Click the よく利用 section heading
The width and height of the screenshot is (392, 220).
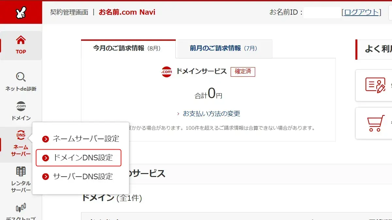click(x=378, y=49)
